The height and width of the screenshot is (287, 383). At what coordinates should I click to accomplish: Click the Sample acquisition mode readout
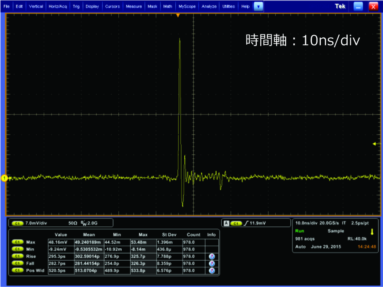(x=336, y=231)
